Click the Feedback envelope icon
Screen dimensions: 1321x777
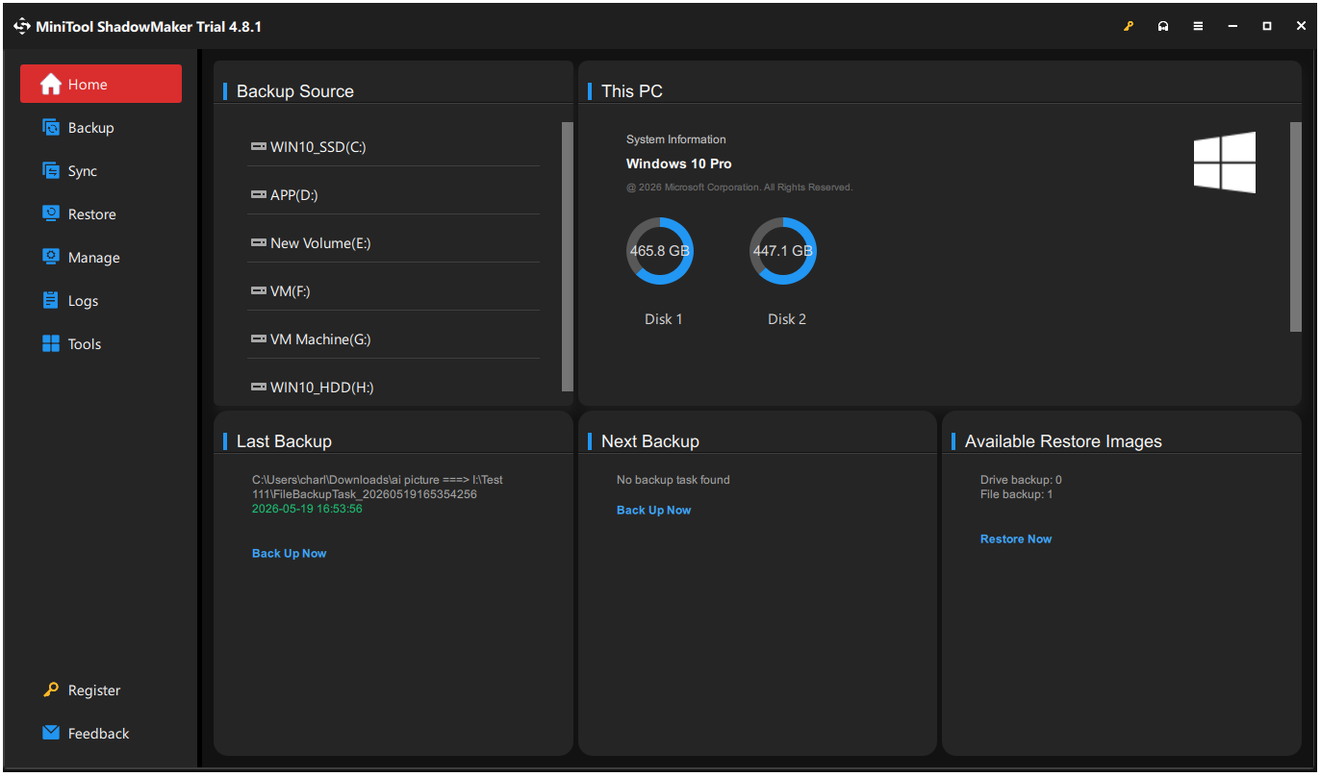pyautogui.click(x=51, y=733)
